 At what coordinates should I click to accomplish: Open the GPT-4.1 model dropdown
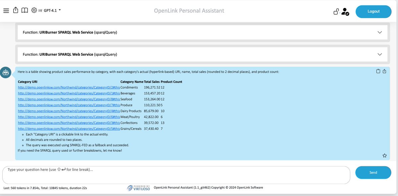point(52,10)
